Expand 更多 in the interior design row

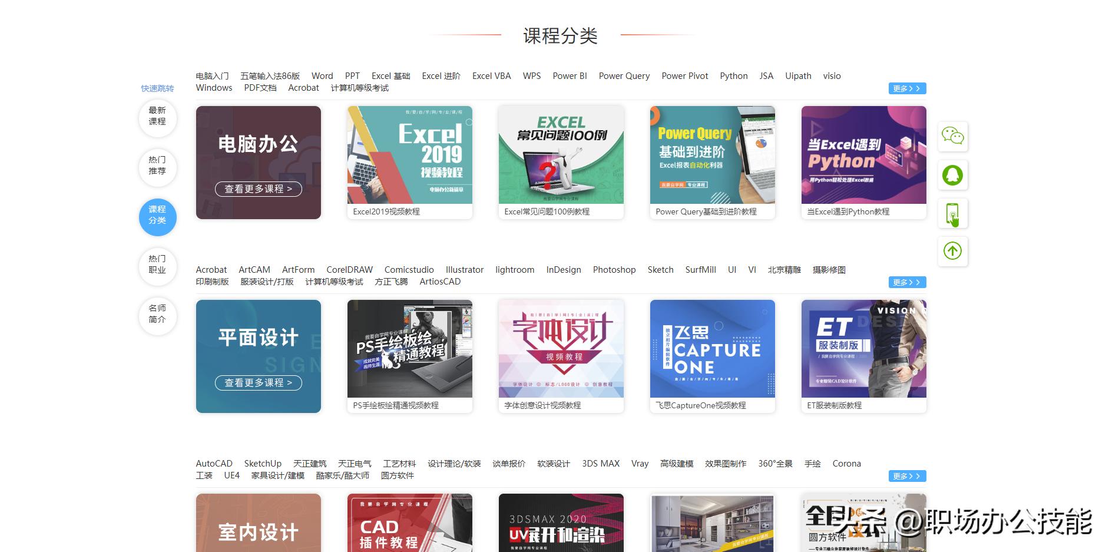point(906,475)
